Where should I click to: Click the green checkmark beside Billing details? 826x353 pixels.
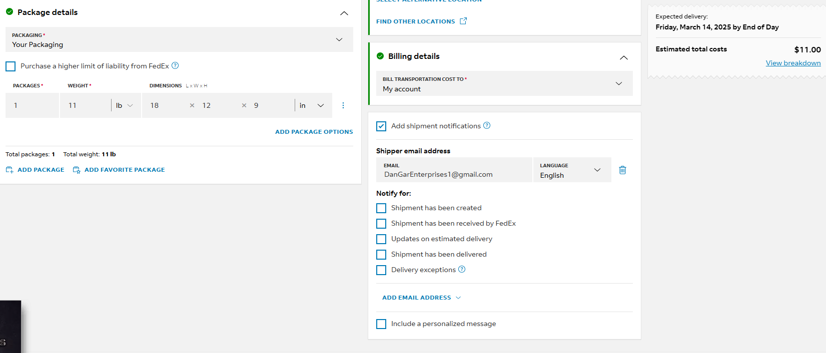[380, 56]
